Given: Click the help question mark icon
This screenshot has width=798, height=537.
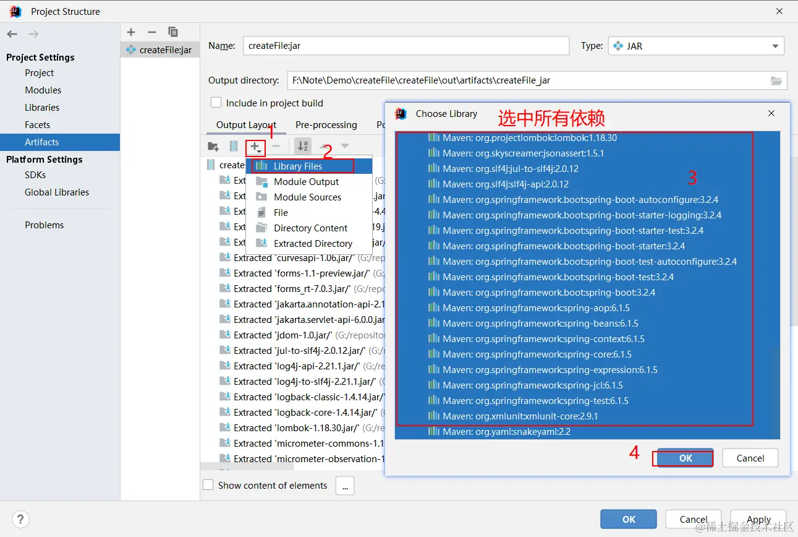Looking at the screenshot, I should (20, 519).
